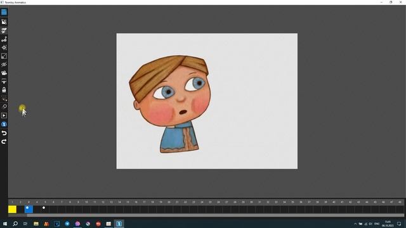Open the Windows Start menu
This screenshot has height=228, width=406.
[5, 224]
